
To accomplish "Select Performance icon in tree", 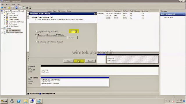I will [7, 24].
